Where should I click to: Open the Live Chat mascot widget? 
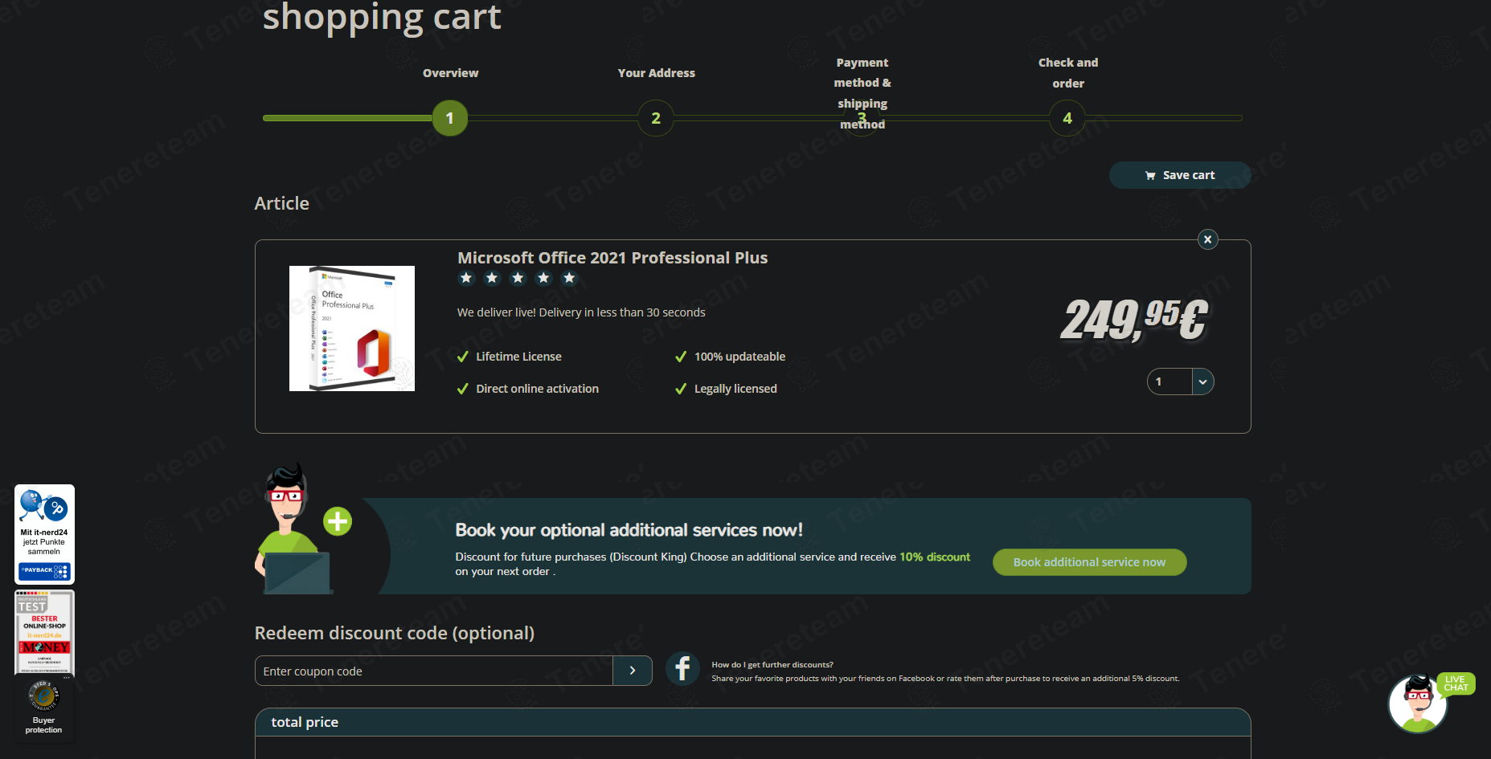pos(1419,703)
